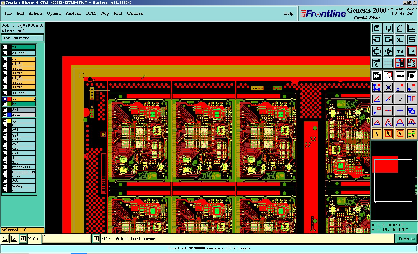Click the blue color swatch of rout layer
The image size is (418, 254).
(x=9, y=115)
